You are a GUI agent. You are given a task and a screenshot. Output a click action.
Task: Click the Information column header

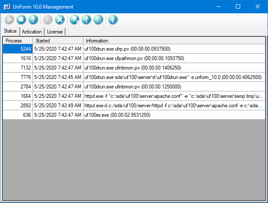coord(171,40)
